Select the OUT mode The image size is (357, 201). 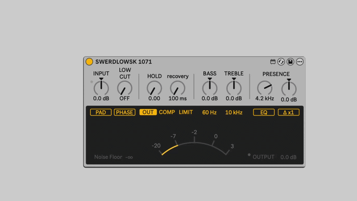(148, 112)
